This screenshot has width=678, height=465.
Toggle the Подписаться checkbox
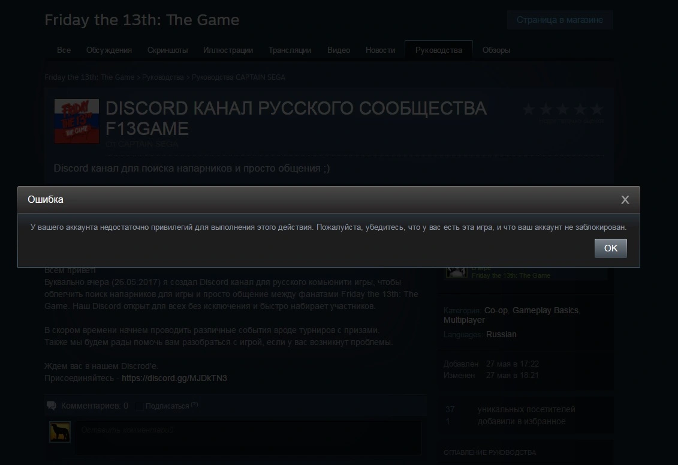coord(139,406)
